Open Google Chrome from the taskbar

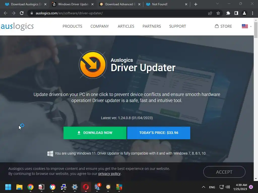click(30, 187)
